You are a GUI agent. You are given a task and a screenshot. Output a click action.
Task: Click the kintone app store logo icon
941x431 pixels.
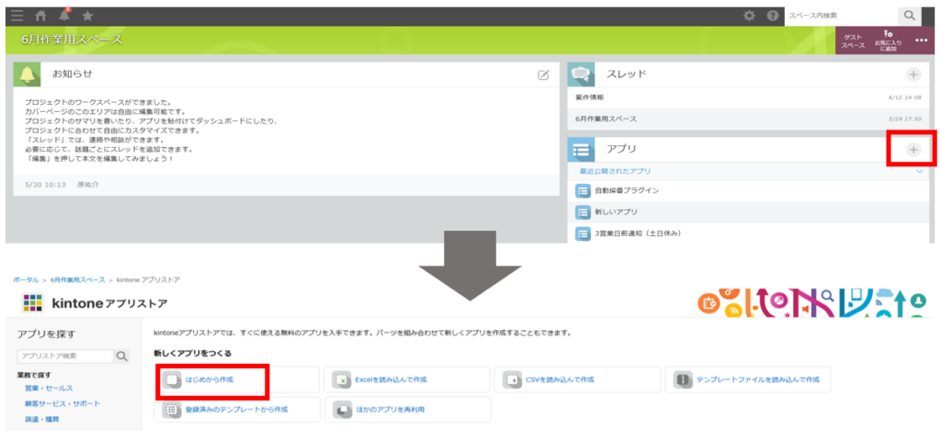pos(32,303)
